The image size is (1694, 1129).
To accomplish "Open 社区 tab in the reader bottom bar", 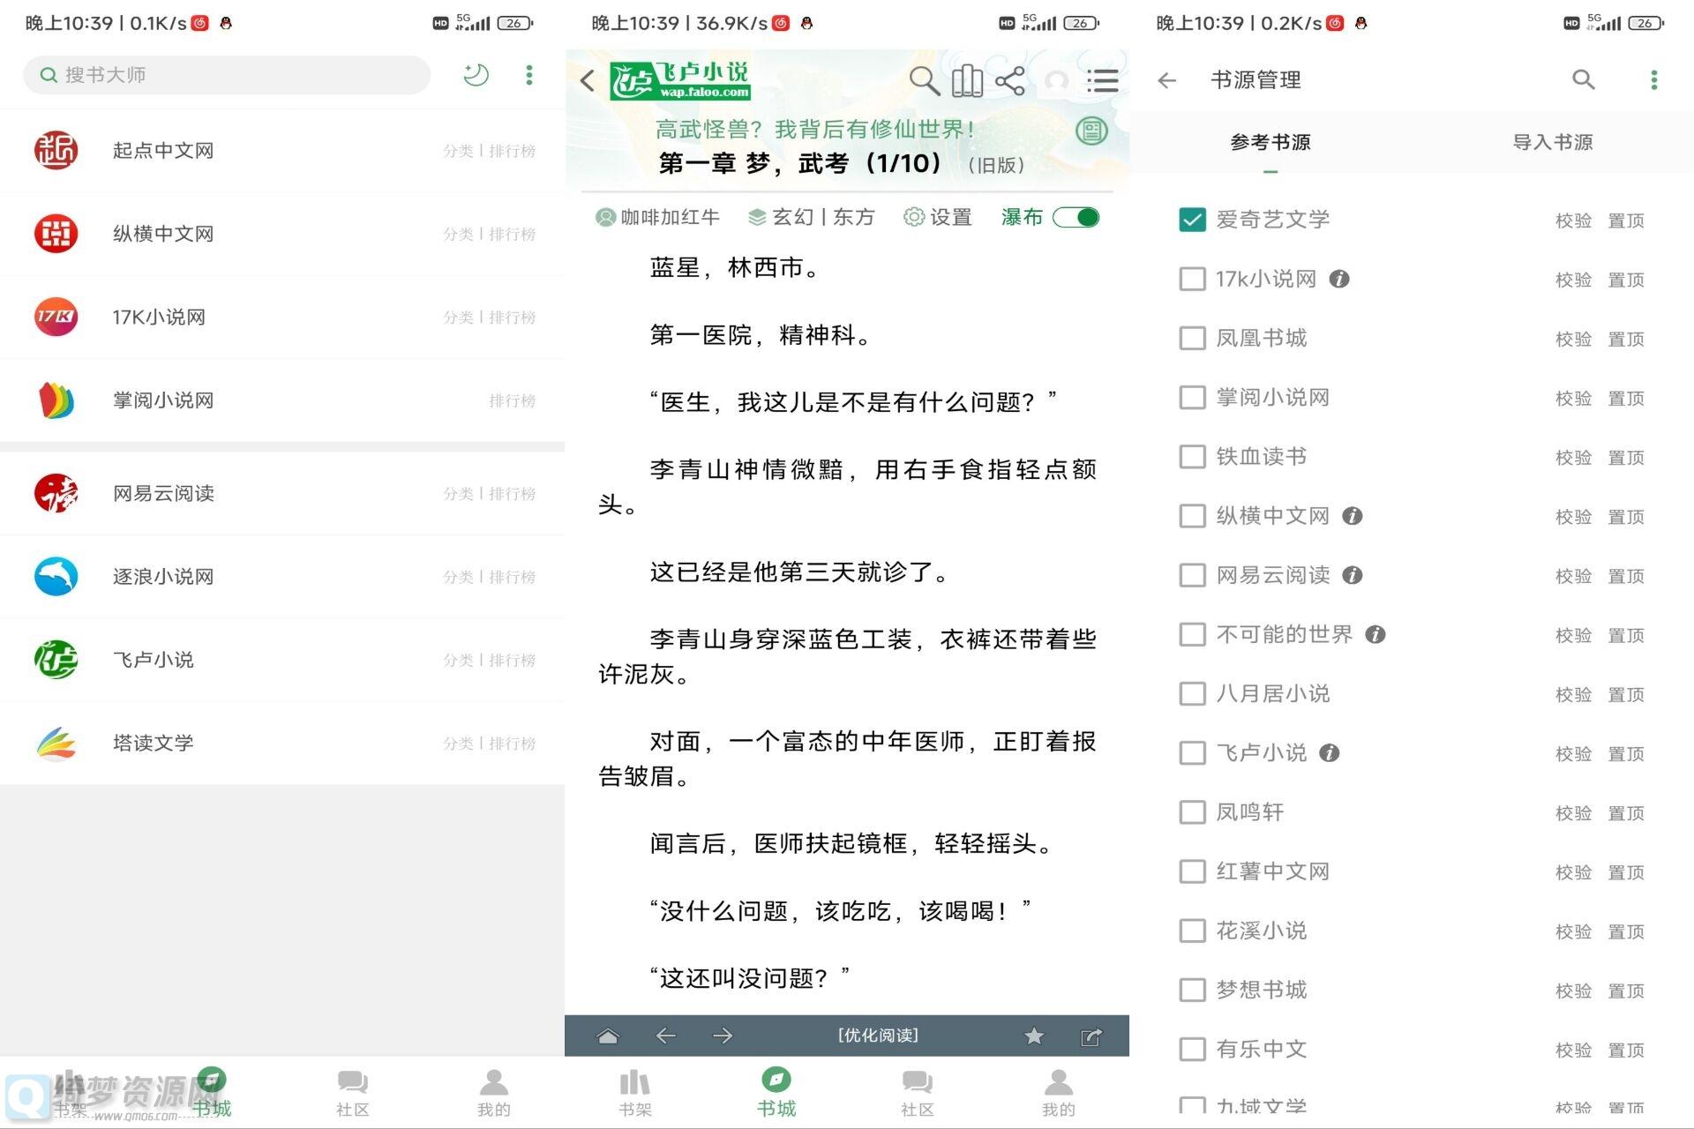I will click(918, 1092).
